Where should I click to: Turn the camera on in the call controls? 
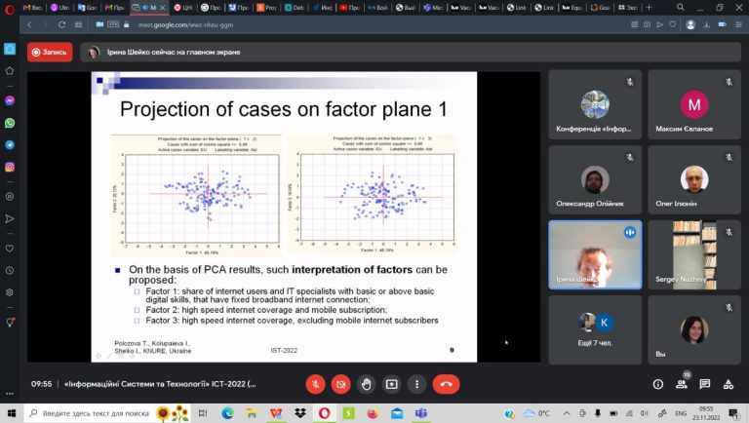341,384
